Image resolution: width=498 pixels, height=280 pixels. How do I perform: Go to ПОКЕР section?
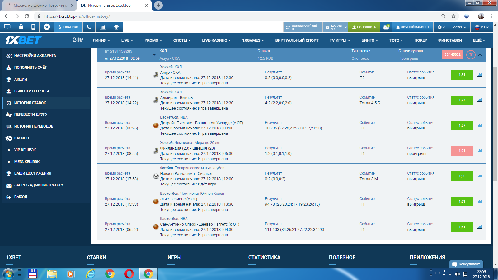[x=421, y=40]
